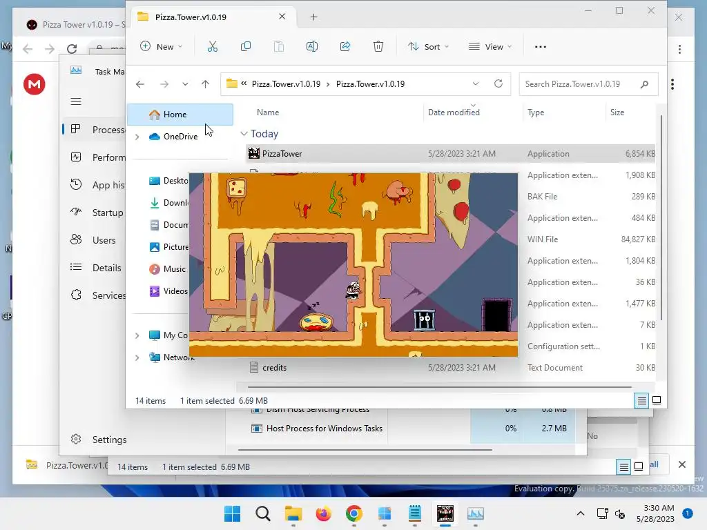Switch to large icons view in Explorer status bar
The height and width of the screenshot is (530, 707).
coord(657,401)
